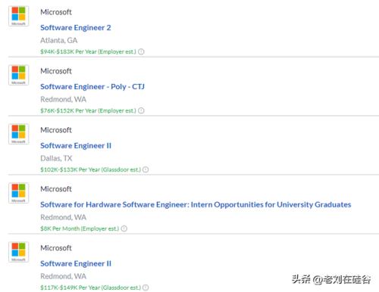The image size is (379, 292).
Task: Open info icon next to $76K-$152K salary
Action: [141, 110]
